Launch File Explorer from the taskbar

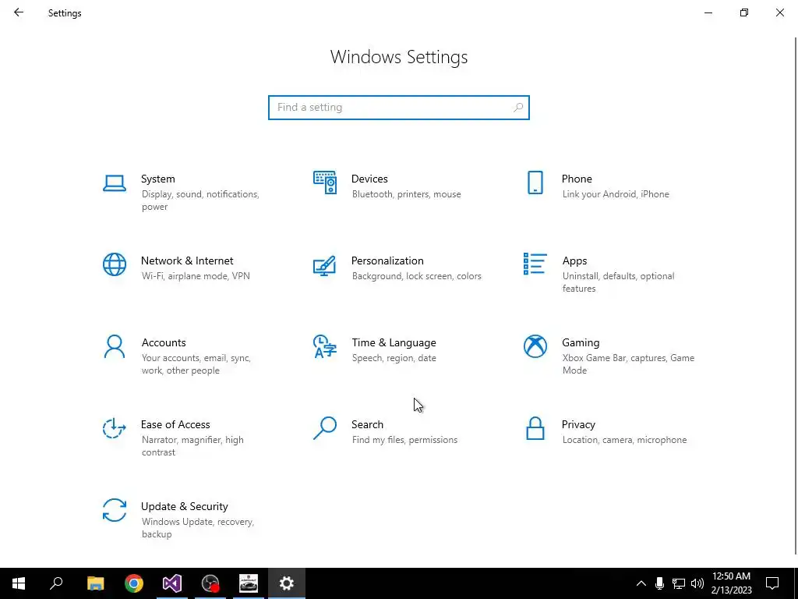pos(95,583)
